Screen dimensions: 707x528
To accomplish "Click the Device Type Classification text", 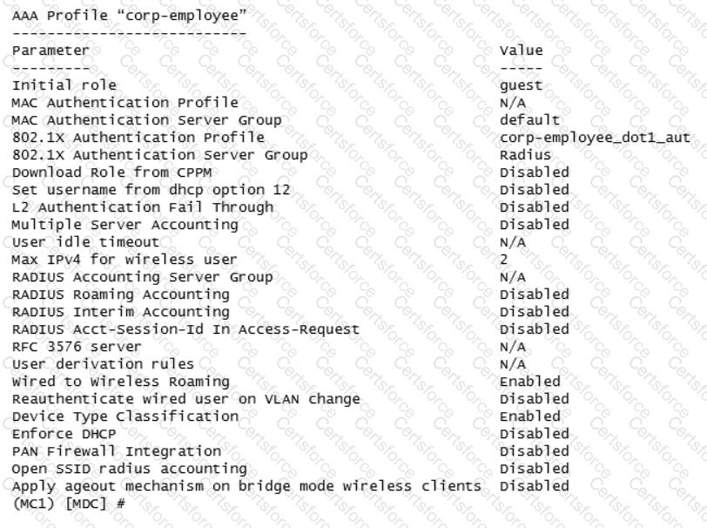I will [125, 416].
